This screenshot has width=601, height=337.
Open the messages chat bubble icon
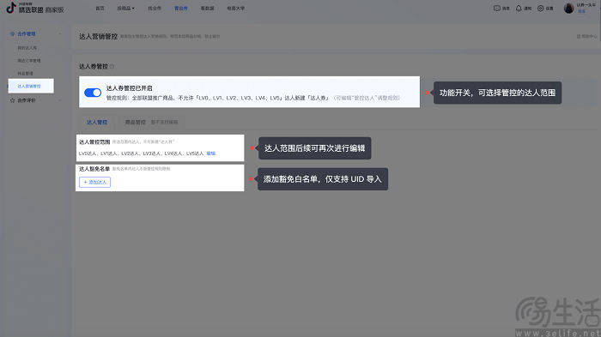[497, 8]
